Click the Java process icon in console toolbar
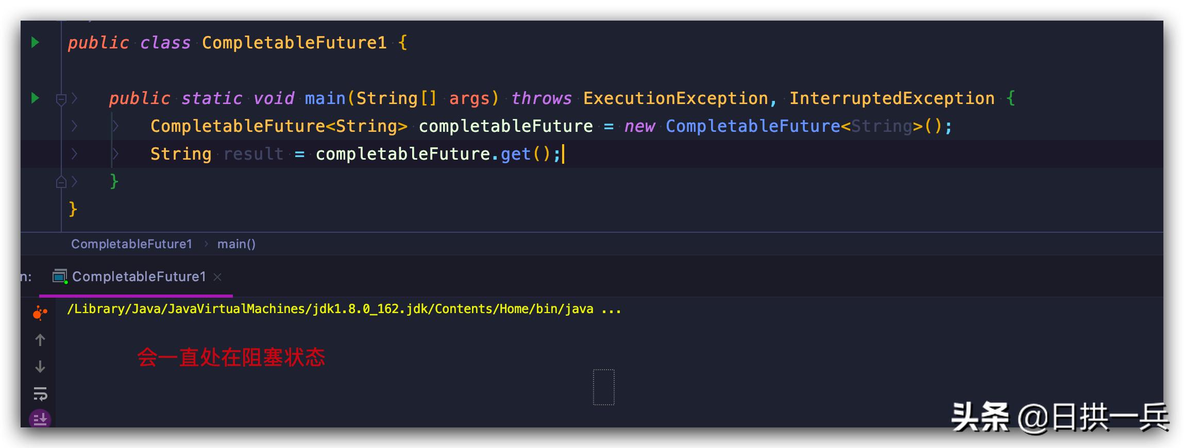Viewport: 1184px width, 448px height. tap(40, 312)
